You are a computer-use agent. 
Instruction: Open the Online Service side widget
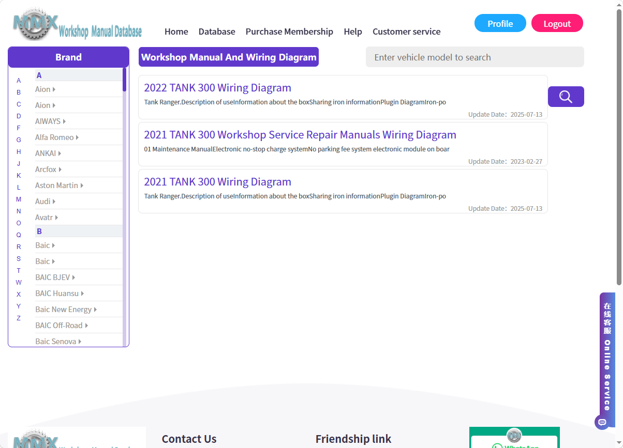point(607,360)
